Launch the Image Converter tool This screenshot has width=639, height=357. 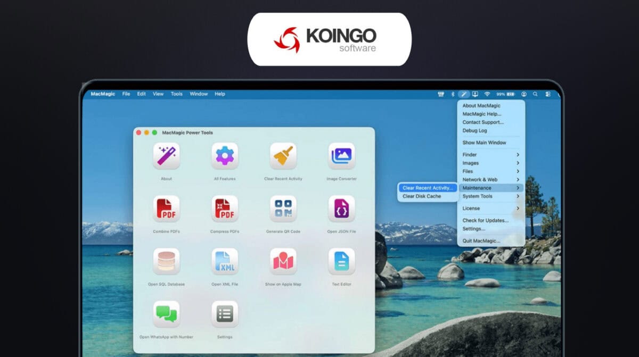[341, 157]
